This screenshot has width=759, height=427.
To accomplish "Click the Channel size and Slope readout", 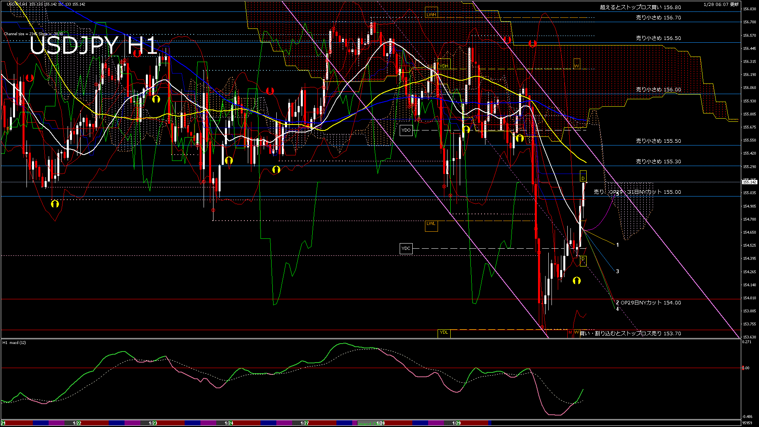I will tap(33, 34).
